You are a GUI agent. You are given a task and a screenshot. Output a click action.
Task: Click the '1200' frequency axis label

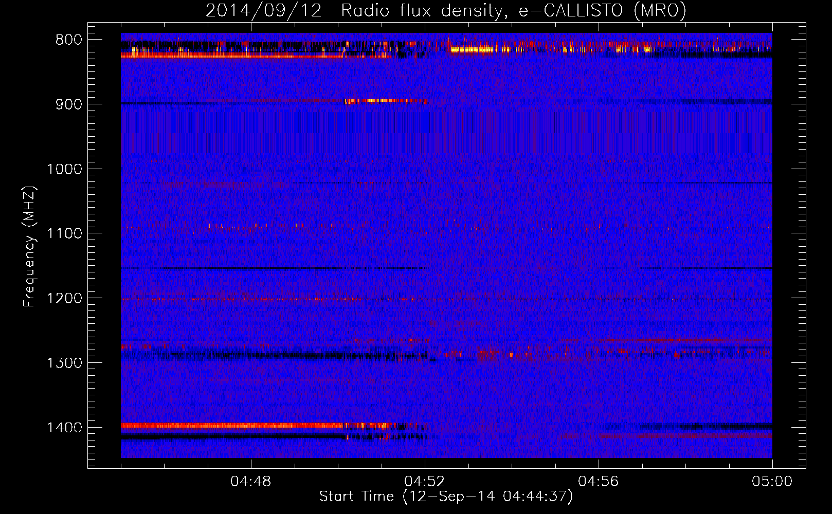64,299
